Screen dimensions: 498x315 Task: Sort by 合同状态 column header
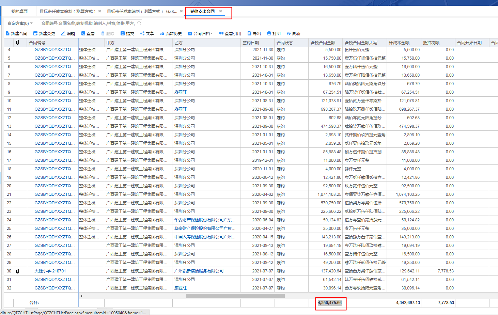[x=292, y=43]
